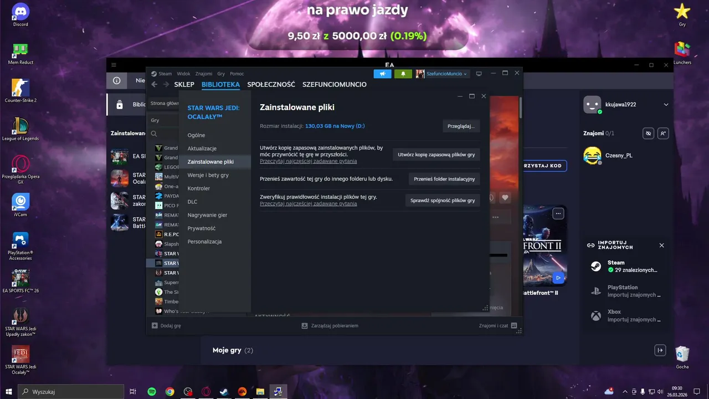Click the three-dots menu on Battlefront II card
This screenshot has height=399, width=709.
(558, 213)
